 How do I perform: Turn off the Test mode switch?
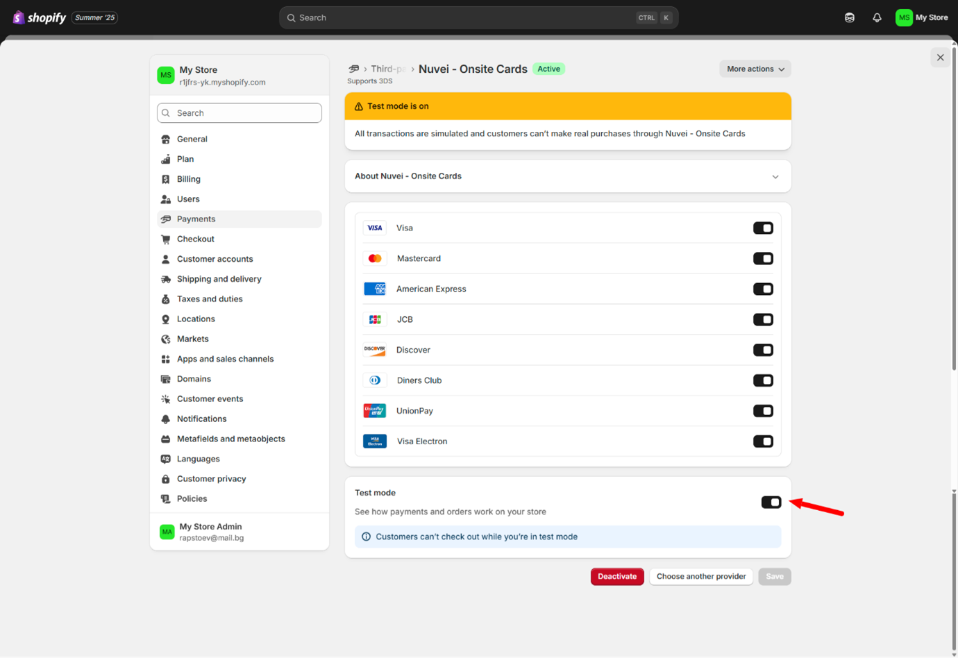click(771, 502)
